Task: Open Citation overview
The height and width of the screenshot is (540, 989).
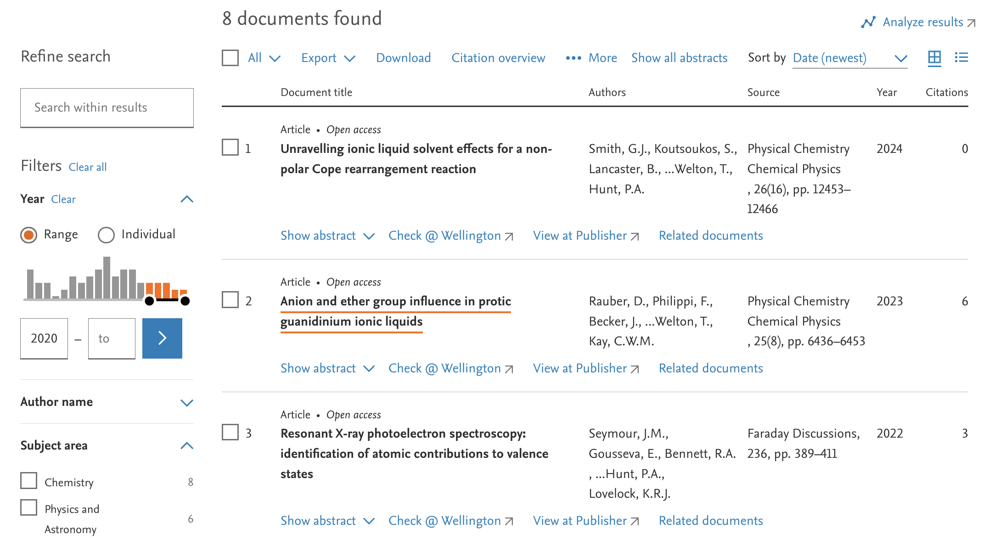Action: 498,58
